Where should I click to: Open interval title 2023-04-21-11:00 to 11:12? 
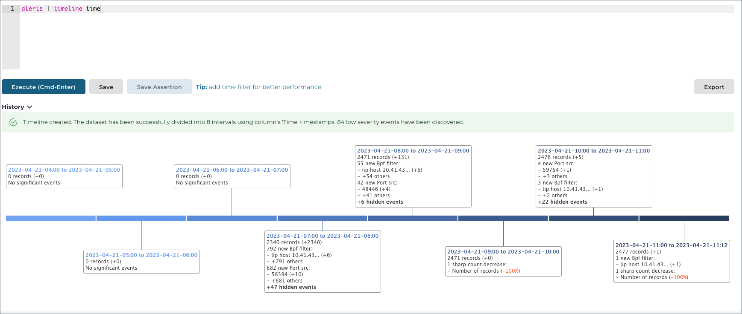click(672, 245)
